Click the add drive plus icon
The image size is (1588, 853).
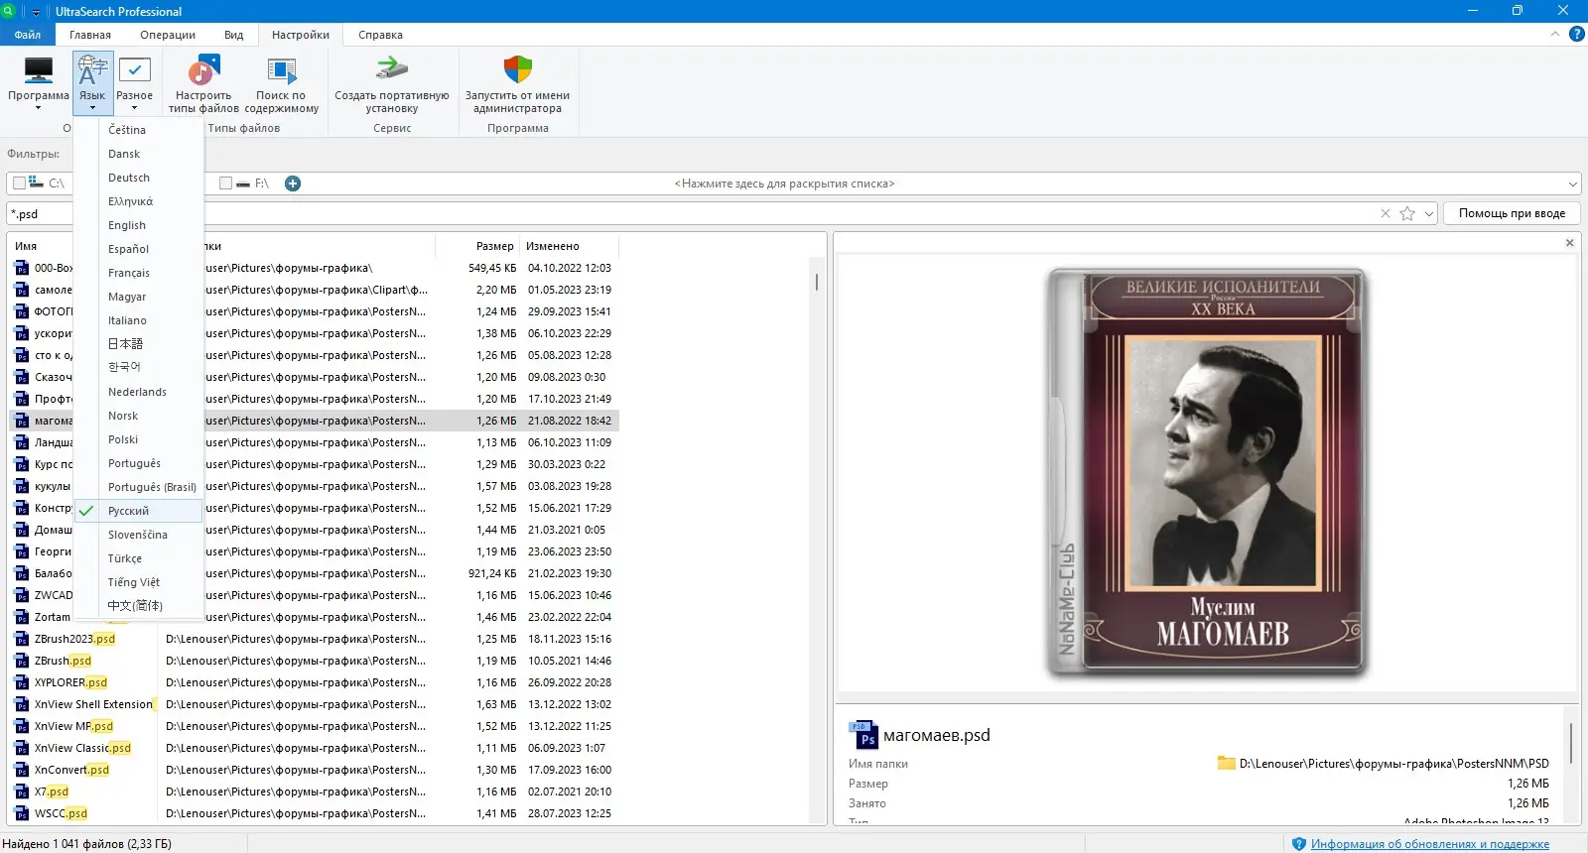[293, 183]
